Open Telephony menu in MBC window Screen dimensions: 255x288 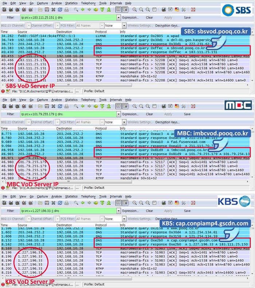click(x=88, y=100)
